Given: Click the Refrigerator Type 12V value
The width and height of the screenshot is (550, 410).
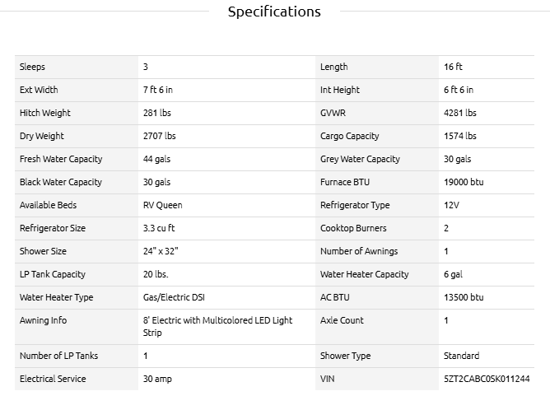Looking at the screenshot, I should [451, 205].
